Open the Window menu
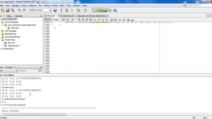 (x=77, y=6)
